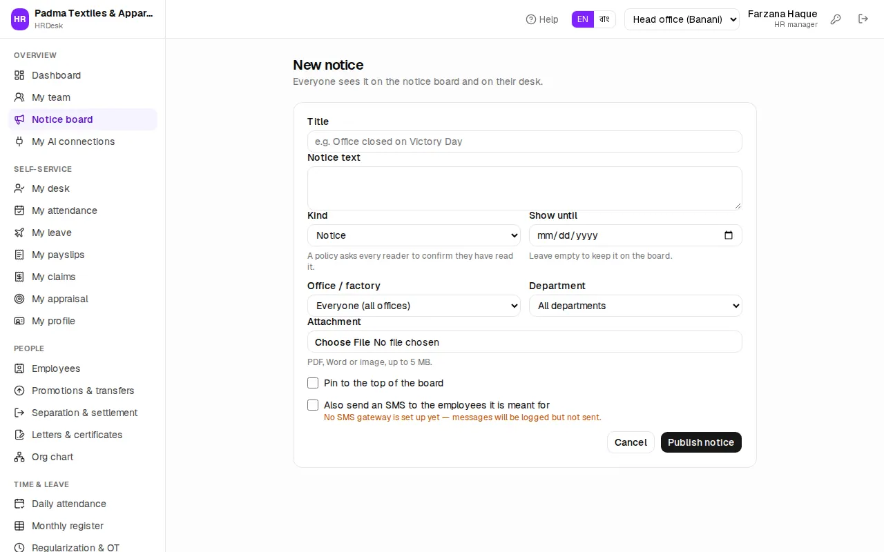Open Daily attendance from sidebar

tap(83, 504)
